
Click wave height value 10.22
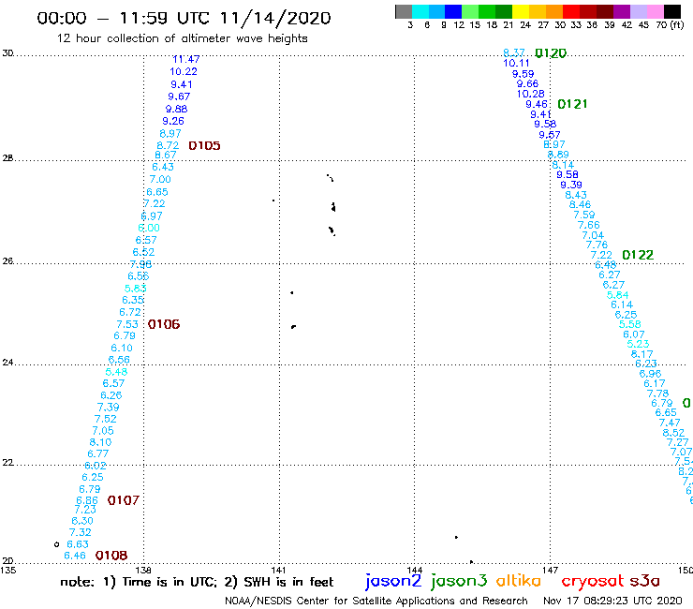(184, 71)
